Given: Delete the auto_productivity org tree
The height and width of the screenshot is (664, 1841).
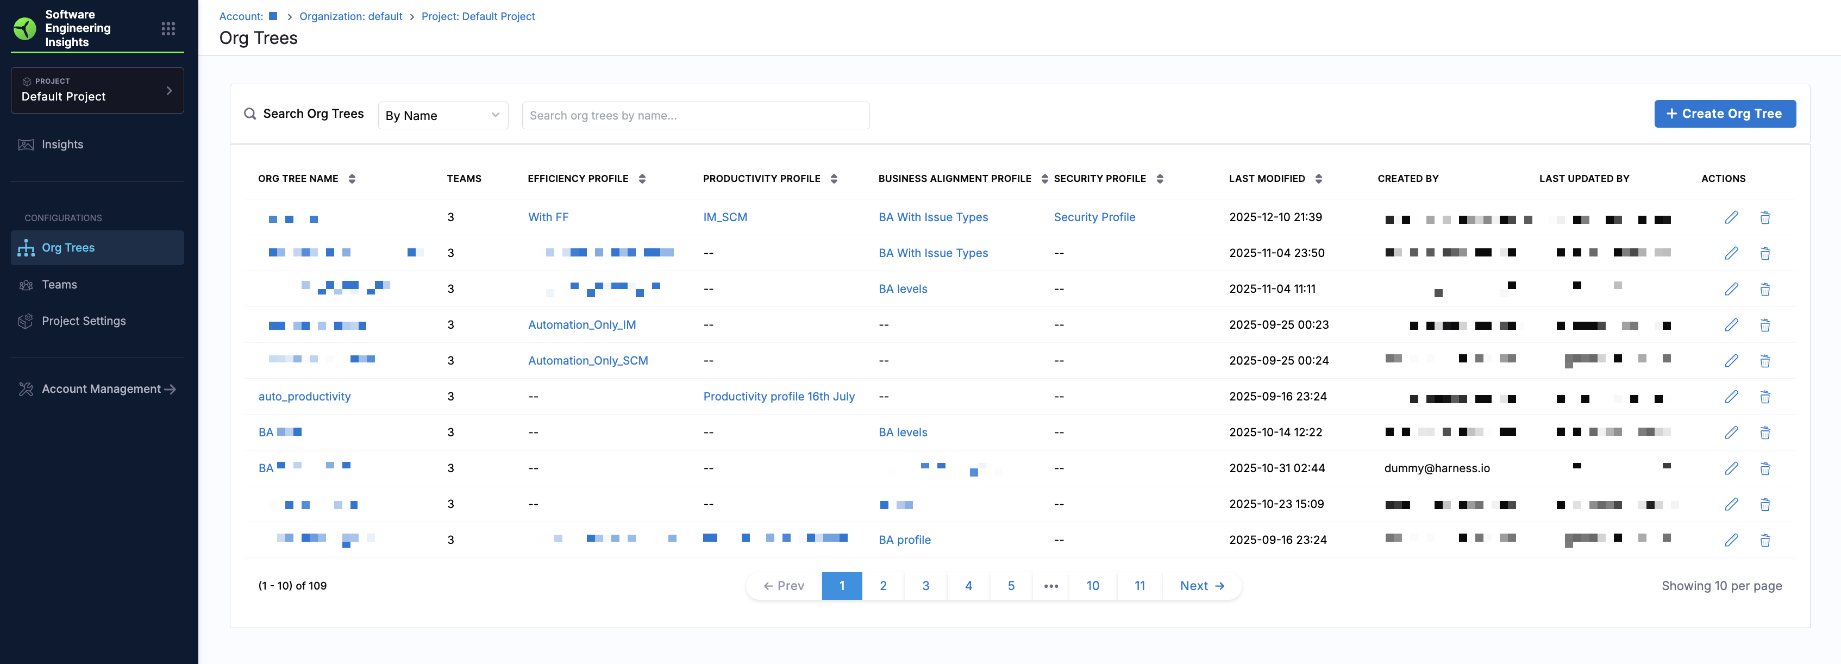Looking at the screenshot, I should tap(1764, 397).
